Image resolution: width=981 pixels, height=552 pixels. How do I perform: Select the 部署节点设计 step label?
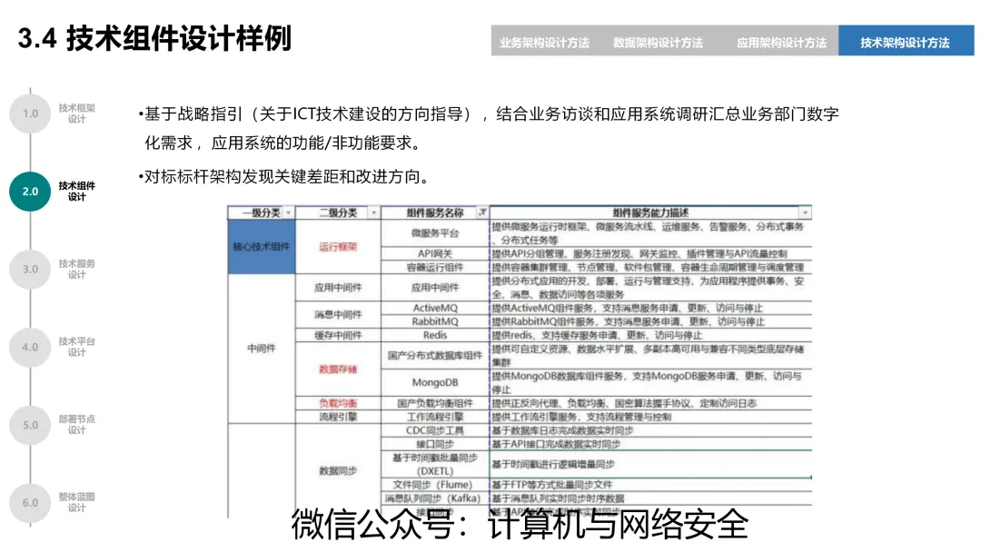click(77, 425)
